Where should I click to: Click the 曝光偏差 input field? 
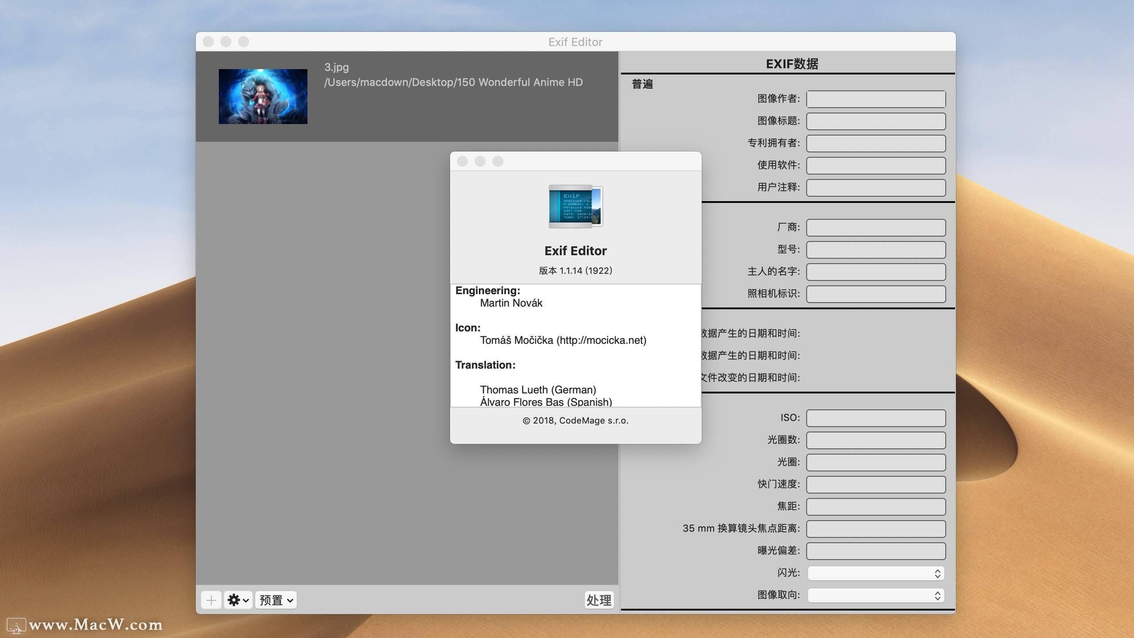(x=876, y=551)
